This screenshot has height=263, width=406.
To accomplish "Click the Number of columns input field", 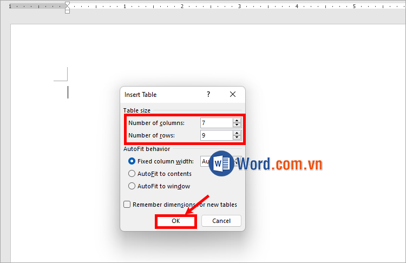I will [216, 123].
